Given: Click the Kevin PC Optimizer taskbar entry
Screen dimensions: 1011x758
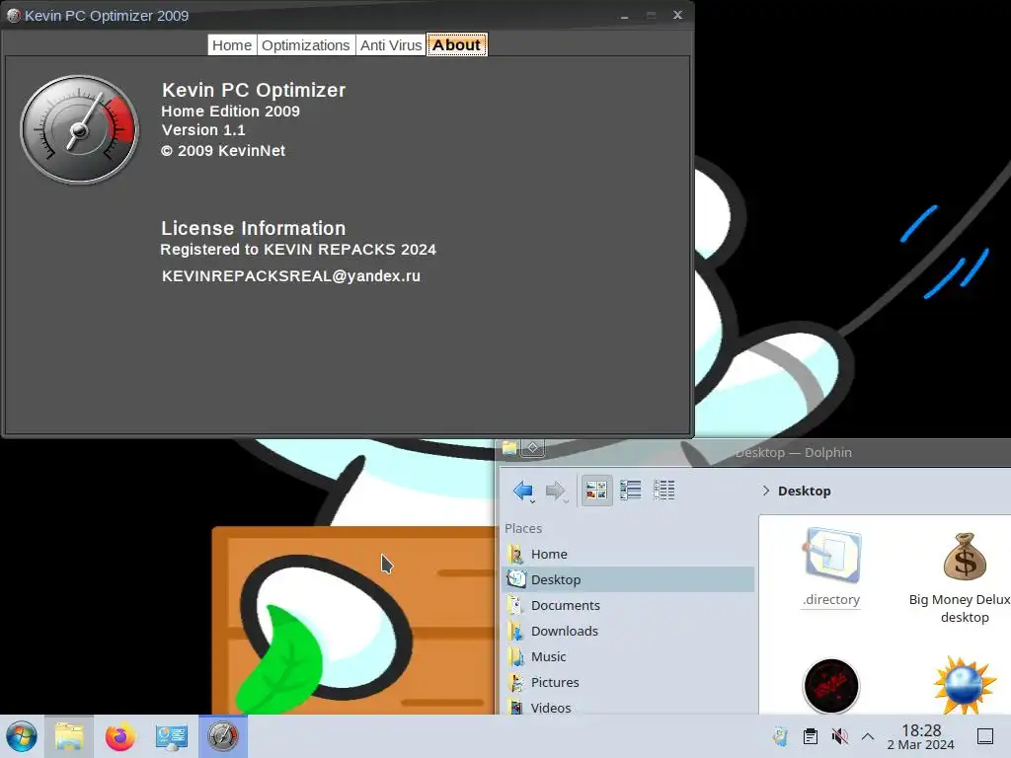Looking at the screenshot, I should 223,736.
